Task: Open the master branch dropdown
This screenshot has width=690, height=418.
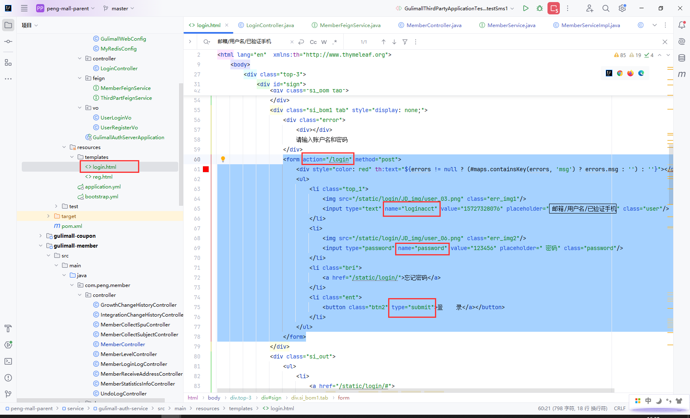Action: (119, 8)
